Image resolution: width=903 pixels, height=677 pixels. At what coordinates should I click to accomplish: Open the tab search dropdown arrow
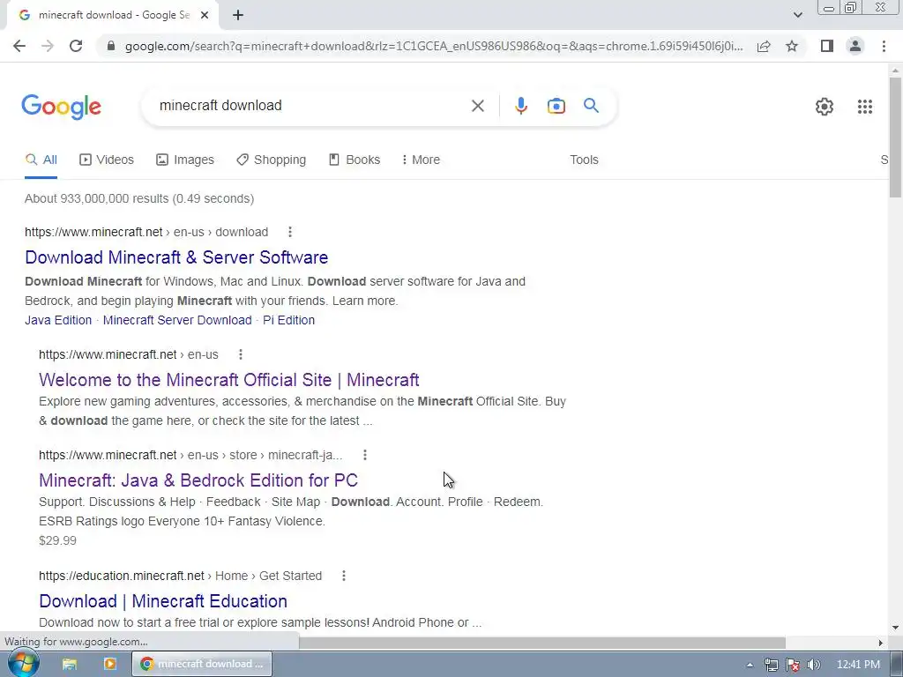click(x=797, y=16)
